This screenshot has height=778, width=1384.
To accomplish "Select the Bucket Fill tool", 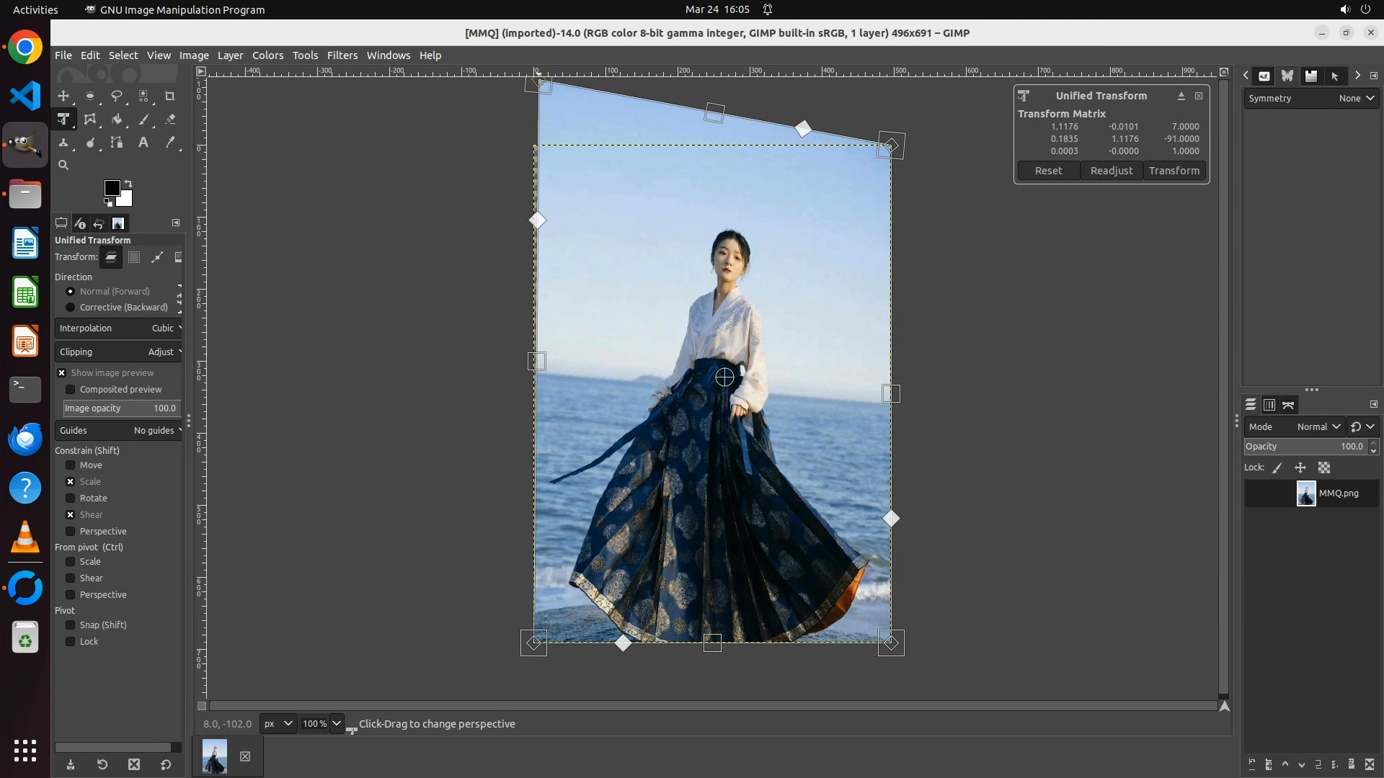I will pos(117,120).
